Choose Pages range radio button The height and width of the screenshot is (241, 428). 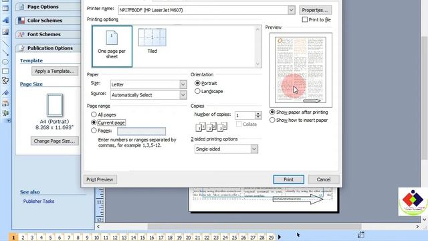[94, 131]
